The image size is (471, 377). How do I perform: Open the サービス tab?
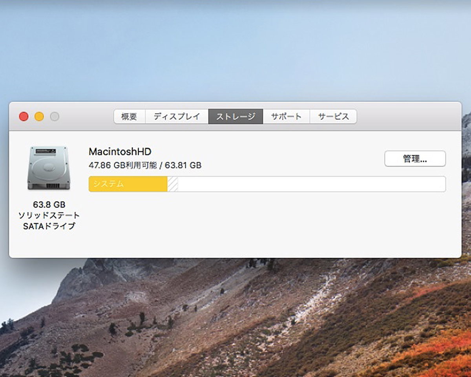click(x=333, y=117)
